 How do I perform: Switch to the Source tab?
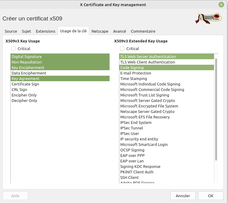(x=11, y=31)
